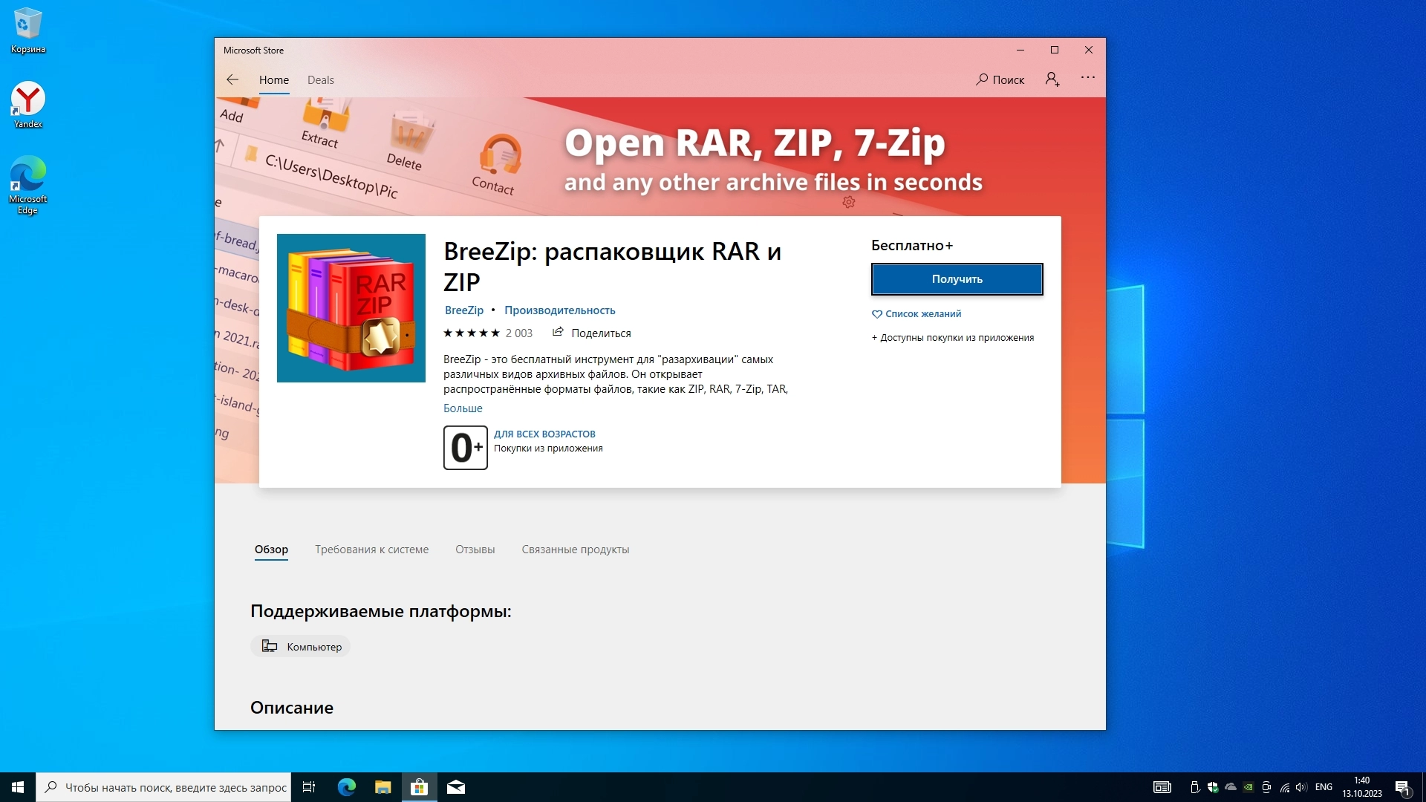The width and height of the screenshot is (1426, 802).
Task: Open the three-dots more menu
Action: point(1088,78)
